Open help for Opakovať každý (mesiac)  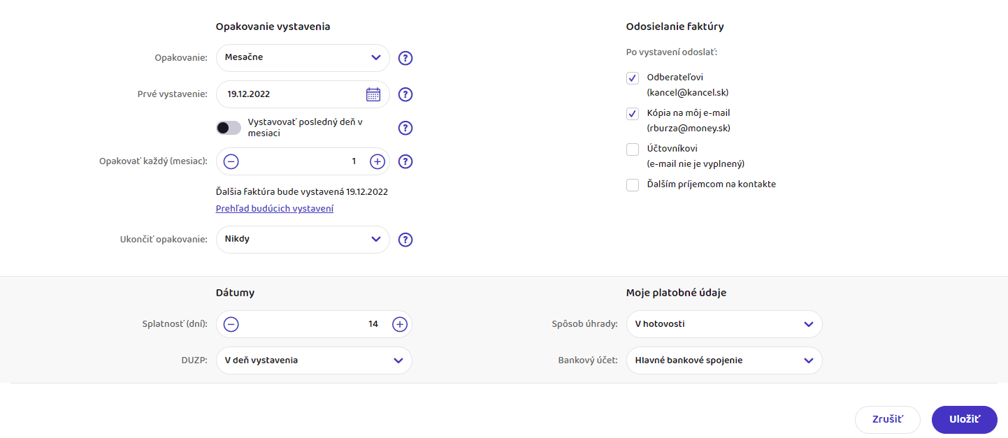pos(405,161)
